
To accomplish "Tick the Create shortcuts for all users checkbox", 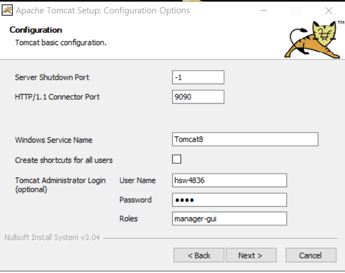I will tap(177, 159).
